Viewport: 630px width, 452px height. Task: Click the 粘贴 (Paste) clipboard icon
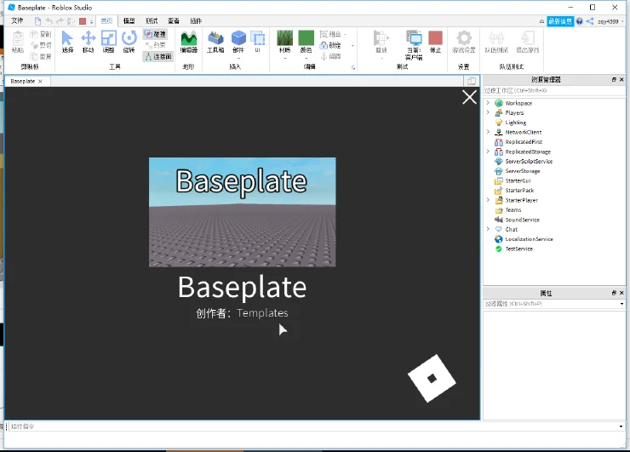click(x=18, y=39)
